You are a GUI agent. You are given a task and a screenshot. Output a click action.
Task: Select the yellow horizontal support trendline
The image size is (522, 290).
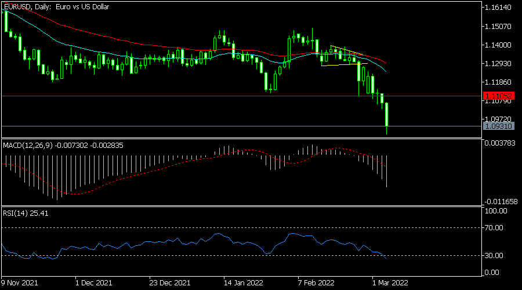tap(344, 64)
